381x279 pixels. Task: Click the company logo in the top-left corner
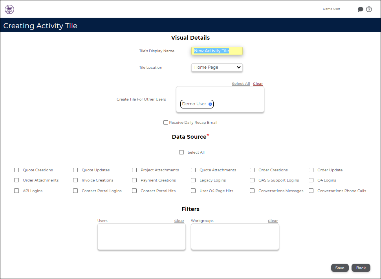[x=9, y=9]
